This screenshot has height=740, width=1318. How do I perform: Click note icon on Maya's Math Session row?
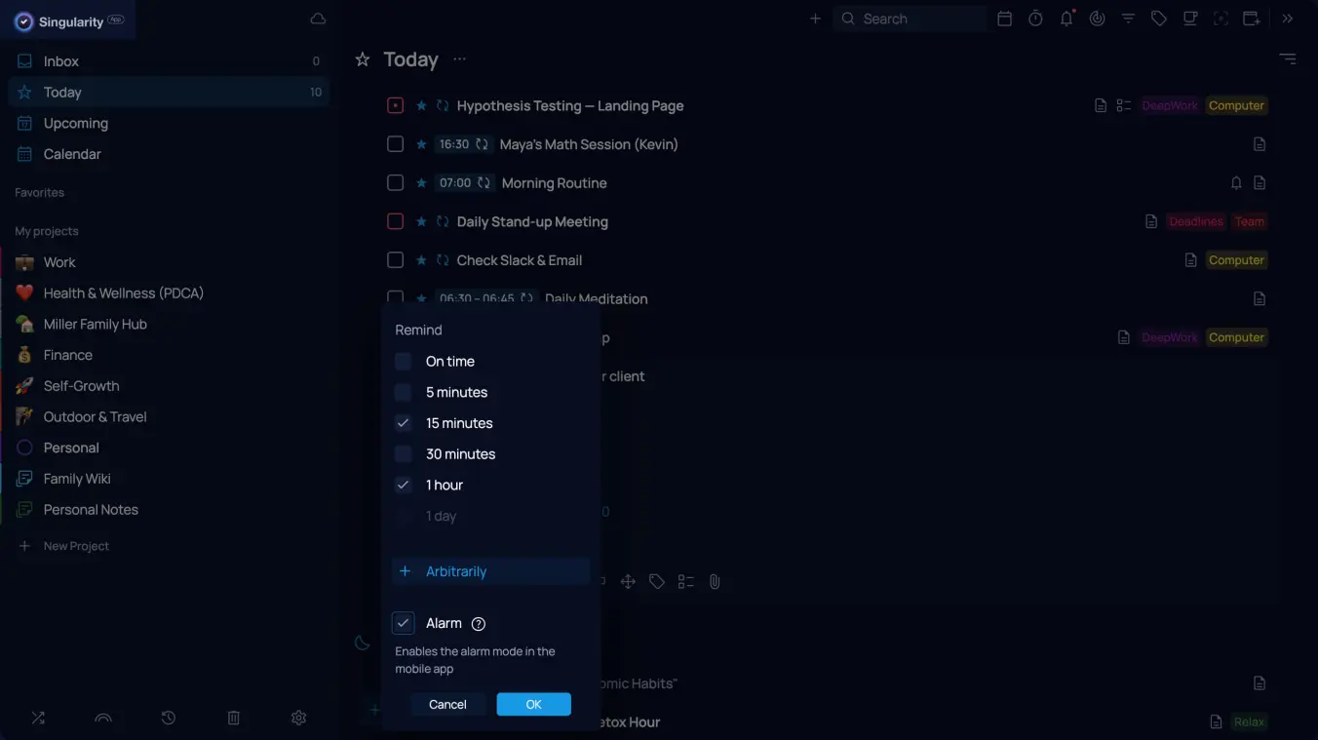pyautogui.click(x=1260, y=144)
